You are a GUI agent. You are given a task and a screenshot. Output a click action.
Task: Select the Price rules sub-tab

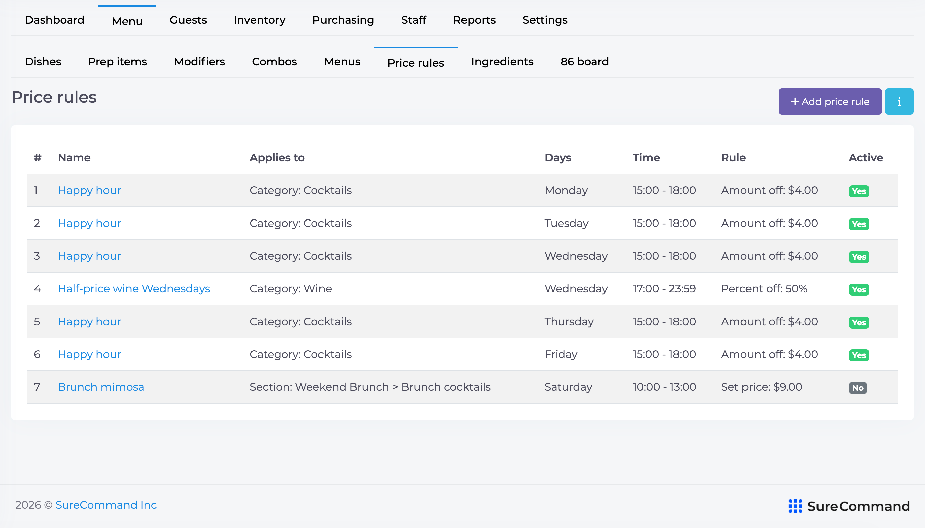click(416, 62)
